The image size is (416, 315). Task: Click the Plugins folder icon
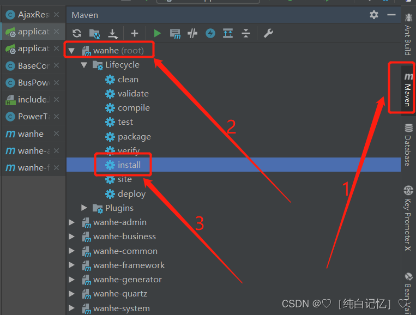(x=98, y=208)
